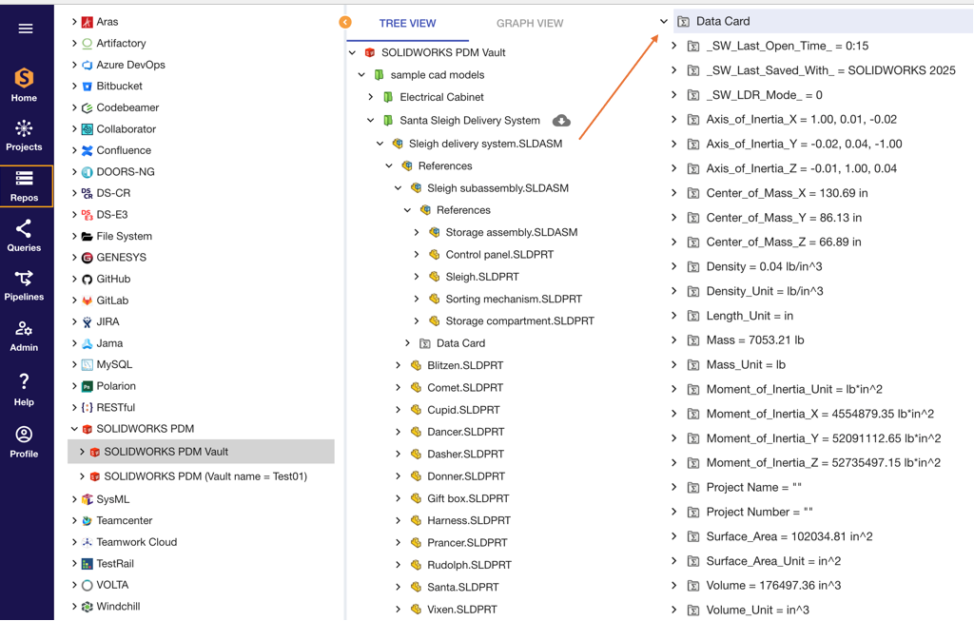Select Sorting mechanism.SLDPRT in tree
Viewport: 974px width, 621px height.
[x=513, y=299]
